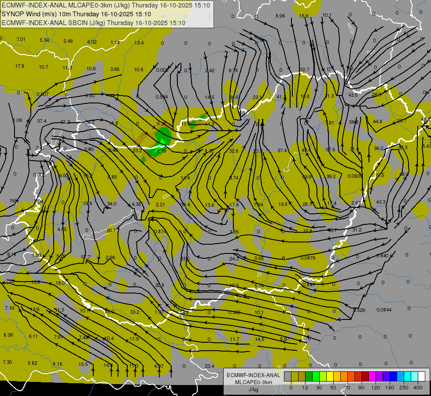Click the map value 15.5

(x=83, y=364)
